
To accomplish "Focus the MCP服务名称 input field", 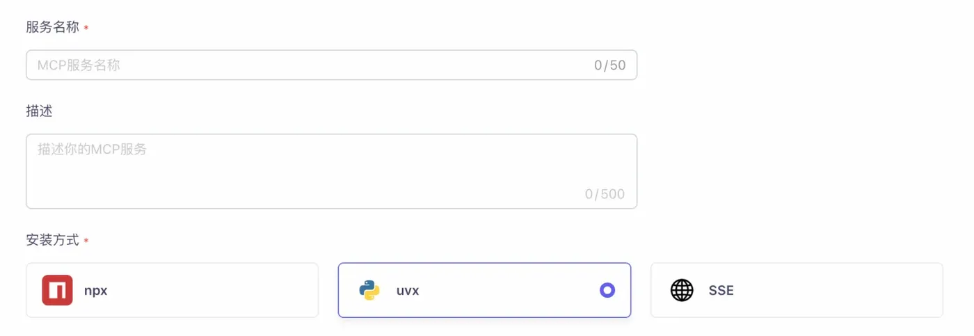I will (306, 65).
